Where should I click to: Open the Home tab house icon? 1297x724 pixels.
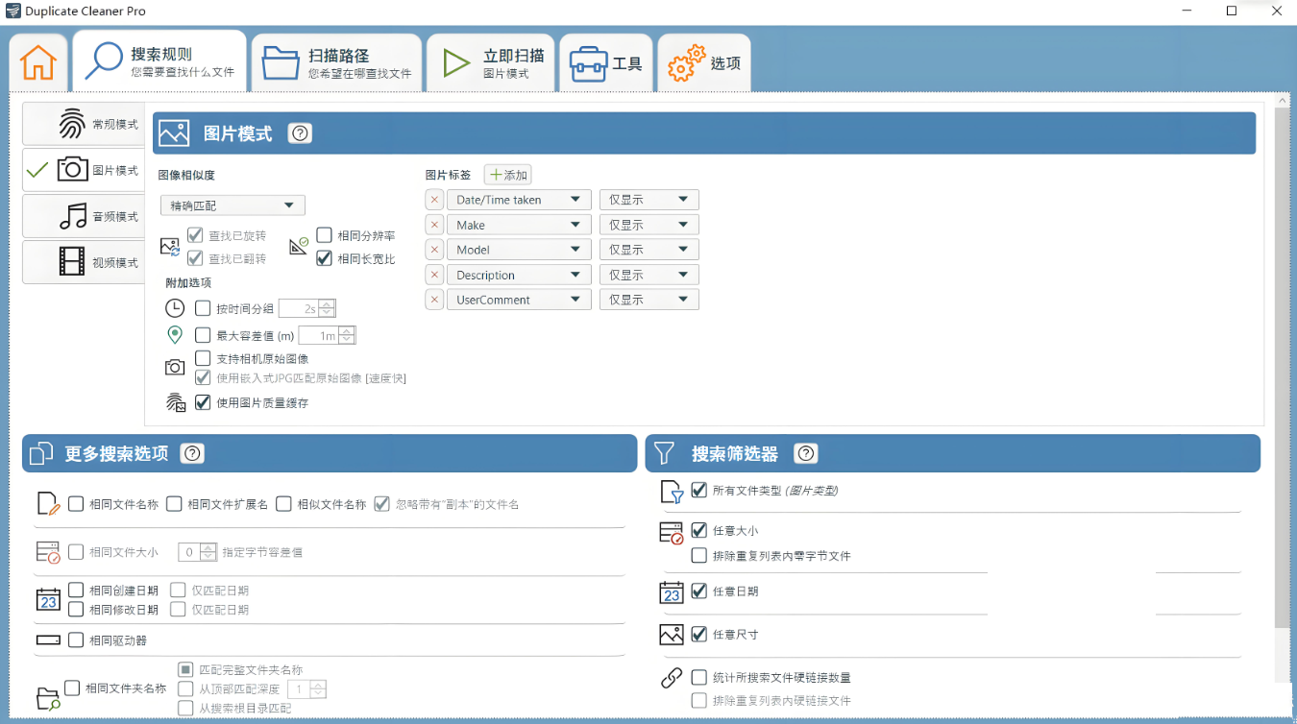click(38, 63)
